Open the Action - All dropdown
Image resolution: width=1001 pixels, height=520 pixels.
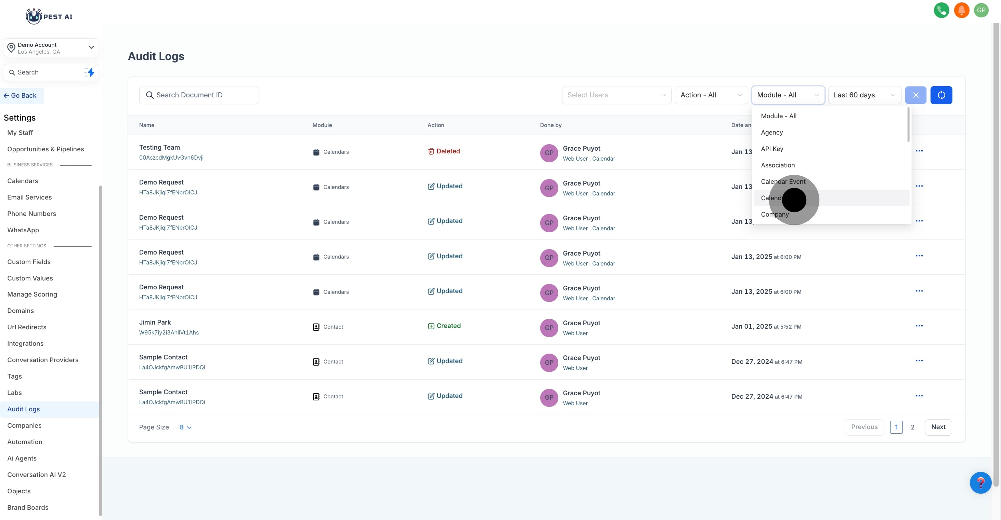(x=711, y=95)
